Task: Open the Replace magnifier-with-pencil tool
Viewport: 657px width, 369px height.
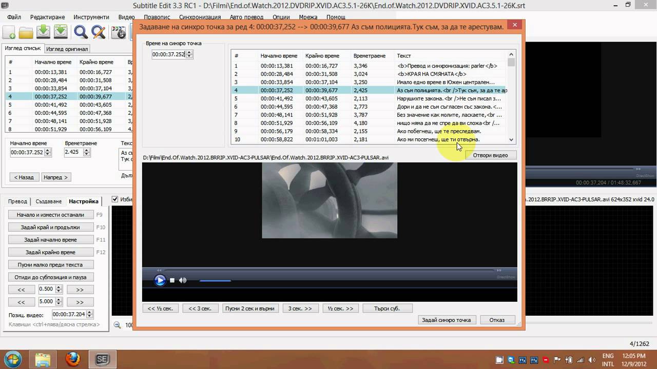Action: click(x=98, y=32)
